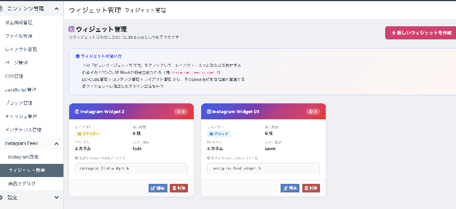Click the ID 6 badge on Widget 2
Viewport: 456px width, 209px height.
[x=181, y=111]
